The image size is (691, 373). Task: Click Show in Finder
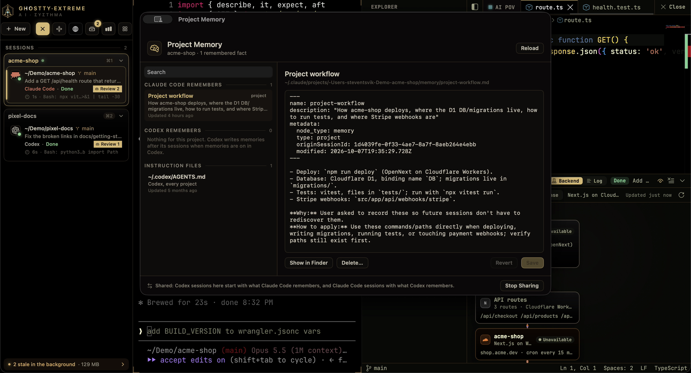(308, 263)
